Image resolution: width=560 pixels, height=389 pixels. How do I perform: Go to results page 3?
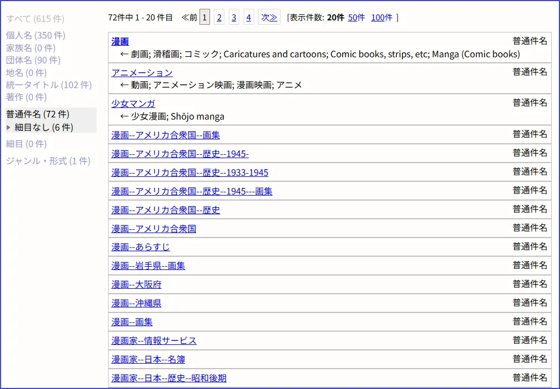coord(234,18)
